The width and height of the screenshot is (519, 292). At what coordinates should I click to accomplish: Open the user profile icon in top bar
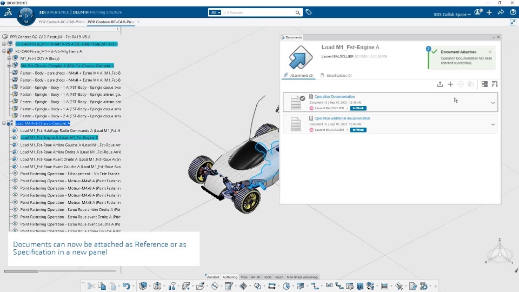pos(477,12)
